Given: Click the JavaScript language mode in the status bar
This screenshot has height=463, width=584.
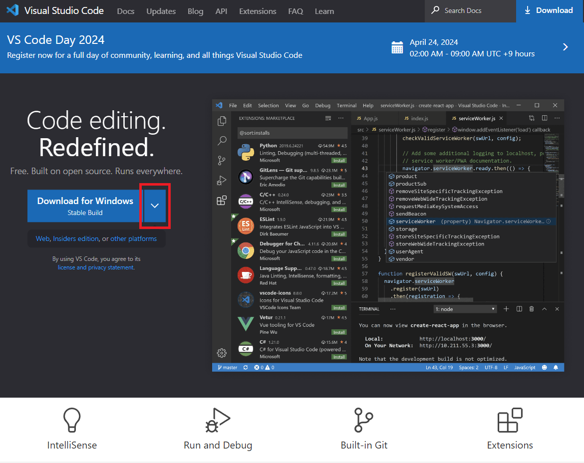Looking at the screenshot, I should [525, 367].
